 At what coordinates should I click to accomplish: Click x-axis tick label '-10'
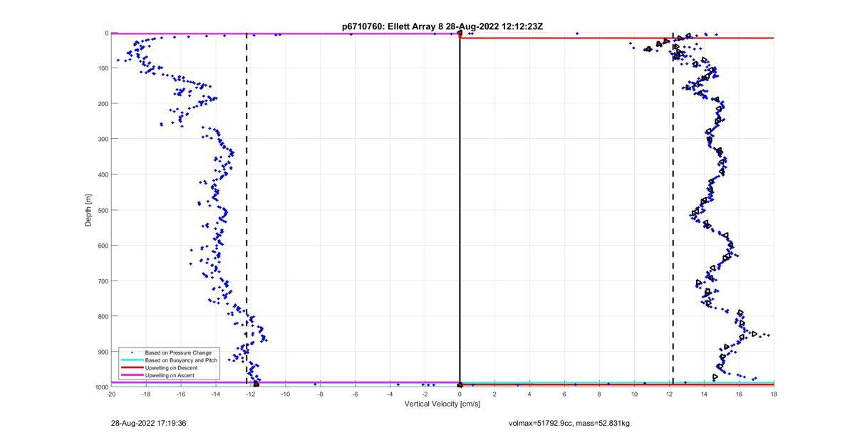point(286,394)
